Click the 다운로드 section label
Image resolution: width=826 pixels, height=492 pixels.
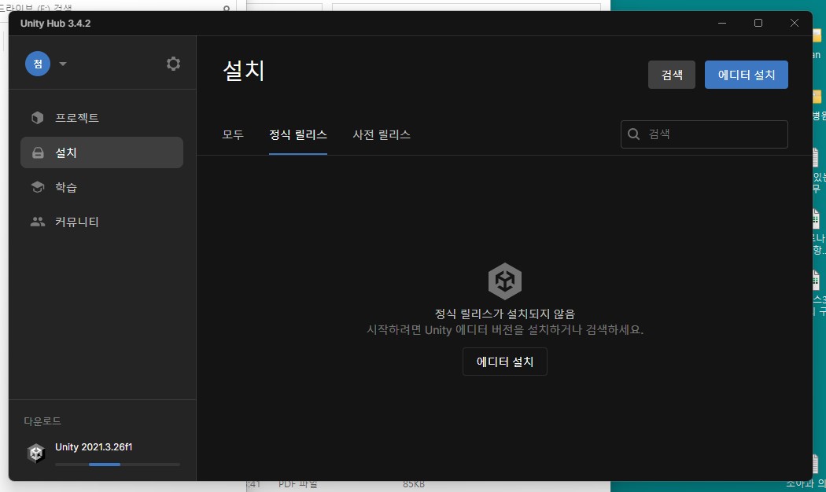pyautogui.click(x=42, y=421)
